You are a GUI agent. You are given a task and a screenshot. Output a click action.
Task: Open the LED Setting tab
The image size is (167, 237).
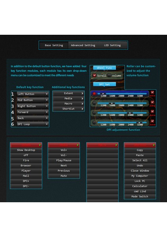pos(112,45)
